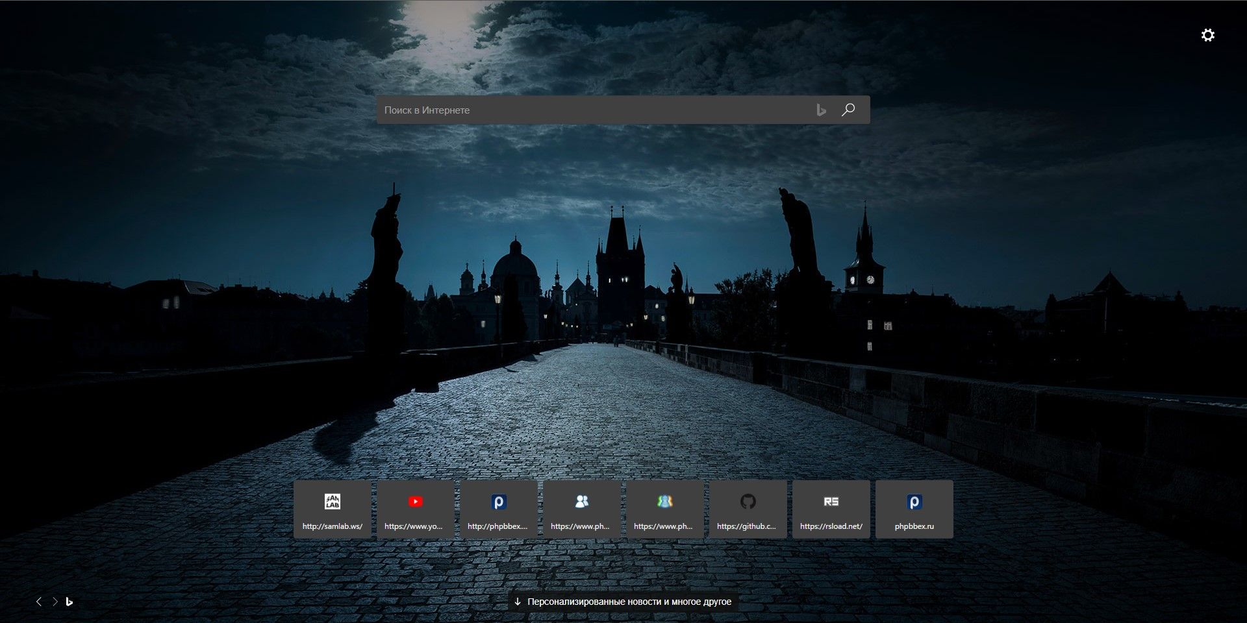Open the https://github.c... quick link tile
1247x623 pixels.
(x=748, y=509)
